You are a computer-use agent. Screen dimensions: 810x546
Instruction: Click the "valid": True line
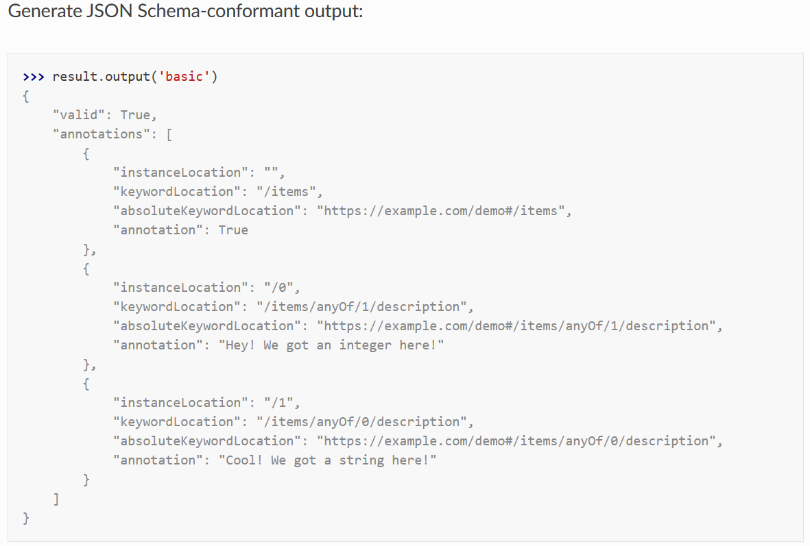[104, 115]
